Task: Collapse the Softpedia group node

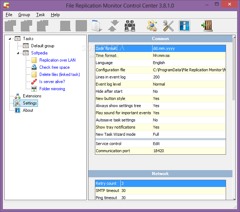Action: (x=18, y=53)
